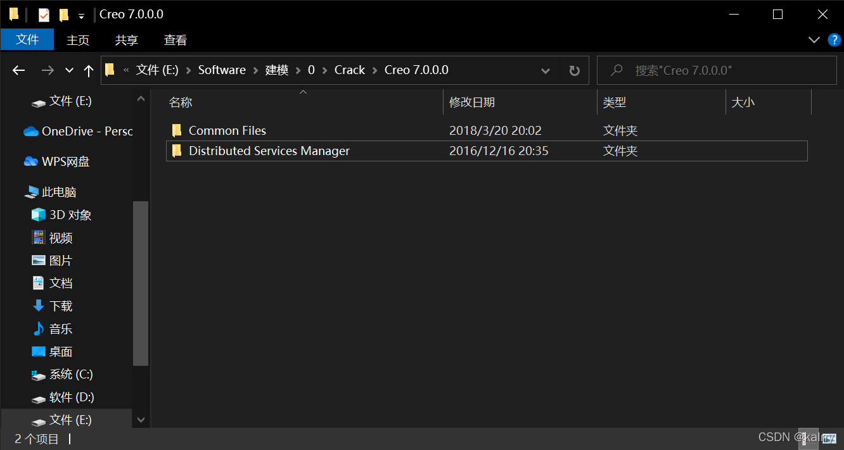Open 文档 in the sidebar
844x450 pixels.
(x=52, y=284)
